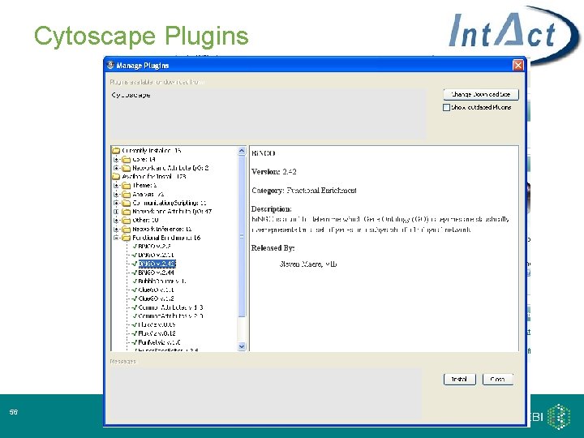The image size is (584, 438).
Task: Click the checkmark icon beside highlighted BiNGO v.2.42
Action: pyautogui.click(x=135, y=264)
